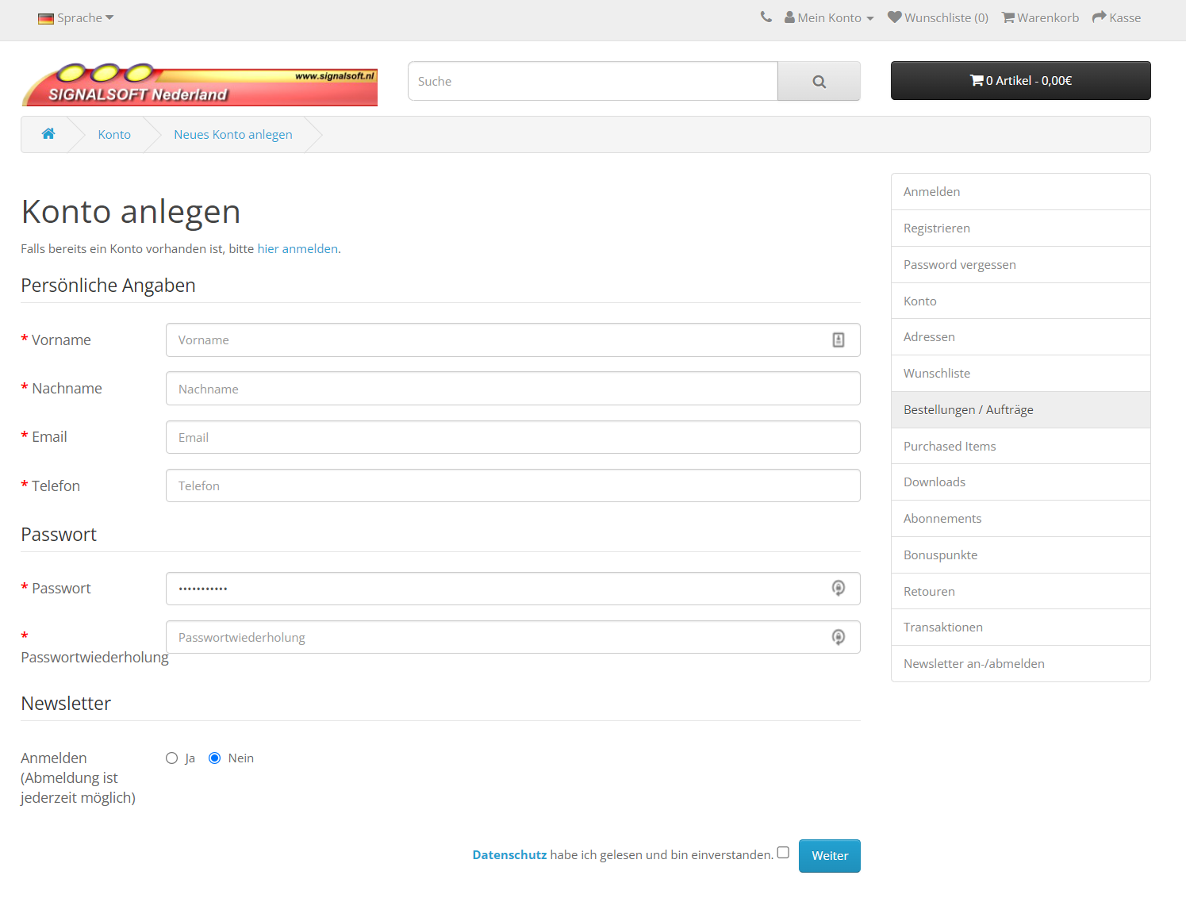Image resolution: width=1186 pixels, height=898 pixels.
Task: Click Konto breadcrumb link
Action: [x=114, y=135]
